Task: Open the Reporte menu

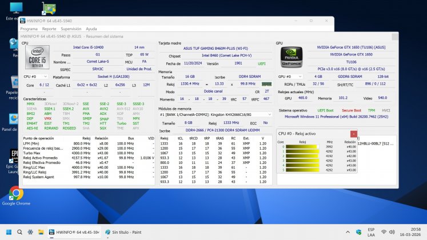Action: (x=49, y=28)
